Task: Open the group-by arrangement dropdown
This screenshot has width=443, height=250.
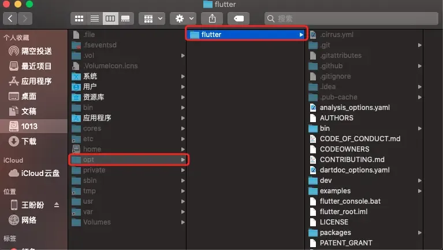Action: point(152,19)
